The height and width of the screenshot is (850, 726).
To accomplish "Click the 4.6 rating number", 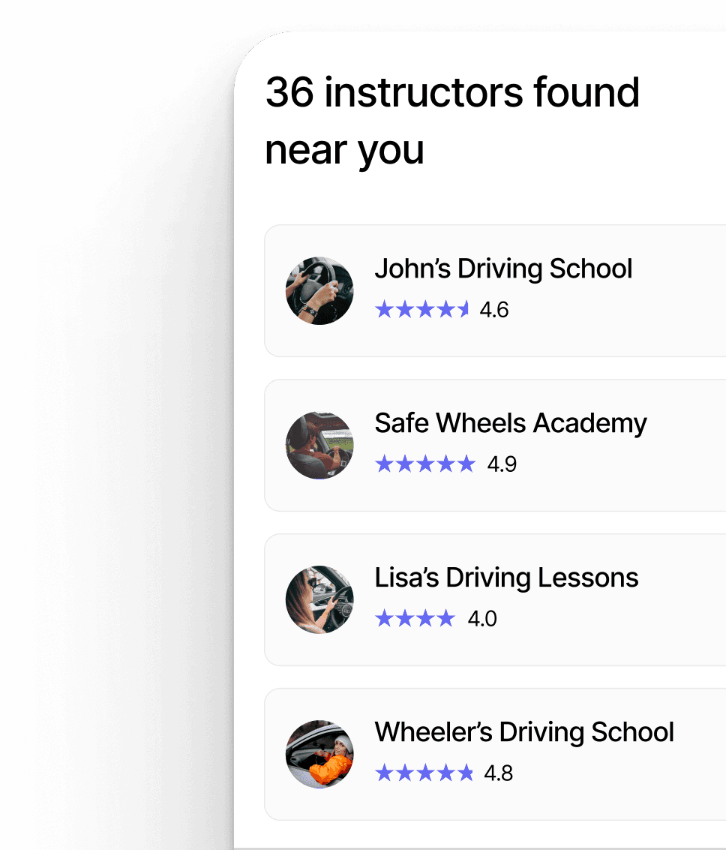I will tap(494, 310).
